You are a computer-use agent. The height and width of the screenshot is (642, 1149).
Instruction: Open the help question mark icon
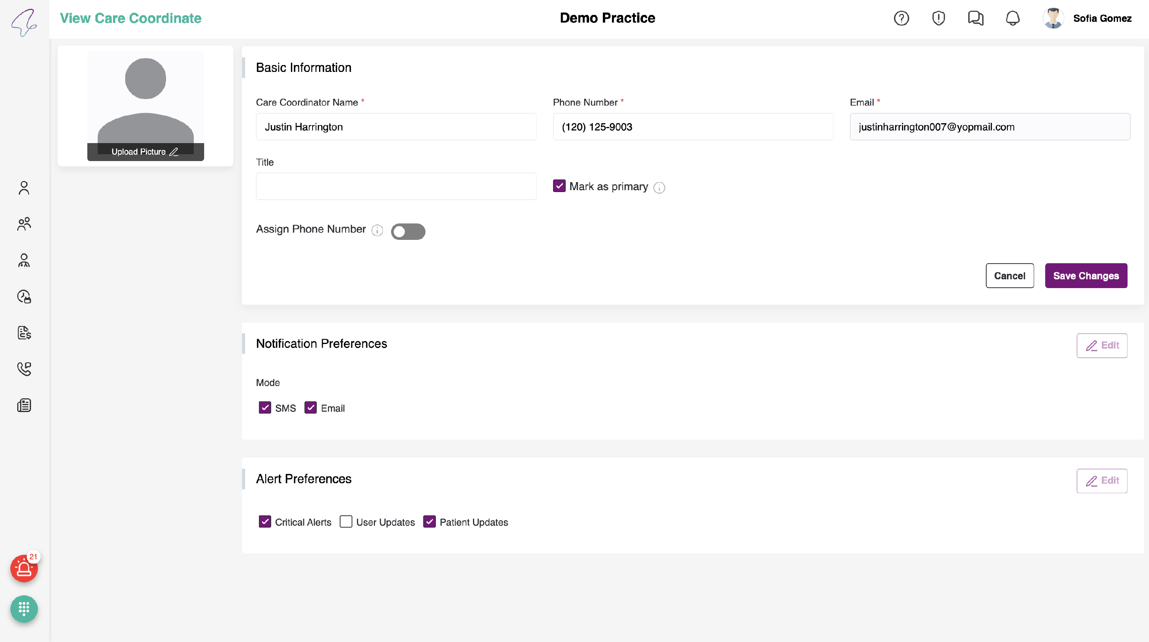click(901, 18)
